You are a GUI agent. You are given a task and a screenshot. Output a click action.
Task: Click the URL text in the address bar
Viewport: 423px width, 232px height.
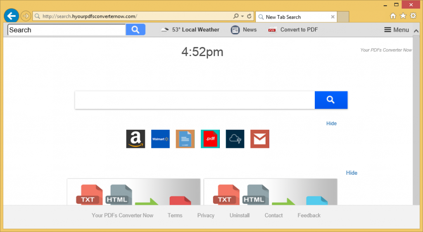[x=90, y=16]
